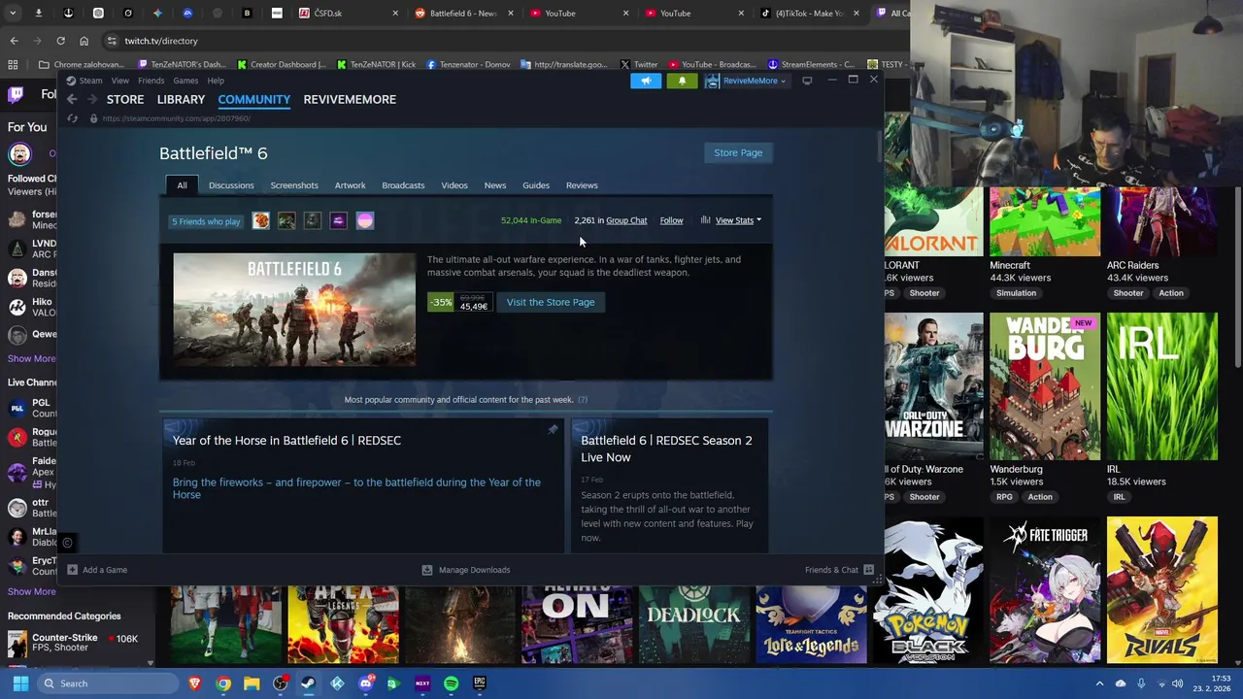This screenshot has width=1243, height=699.
Task: Reload the Chrome browser page
Action: 60,41
